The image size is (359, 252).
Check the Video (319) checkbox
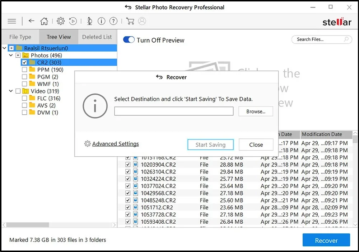coord(18,91)
